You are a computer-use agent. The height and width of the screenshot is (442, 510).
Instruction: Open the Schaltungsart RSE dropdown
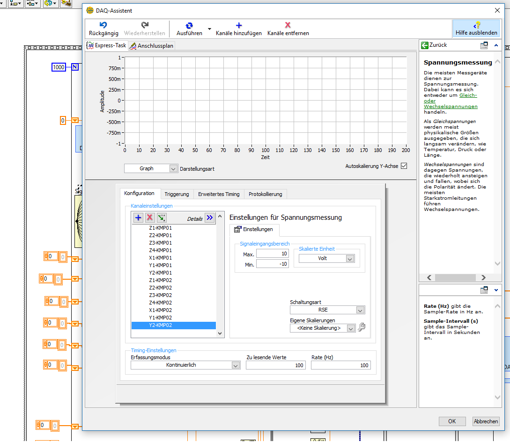pos(360,310)
